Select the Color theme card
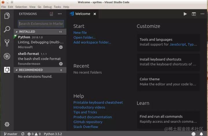The width and height of the screenshot is (208, 136). [168, 82]
